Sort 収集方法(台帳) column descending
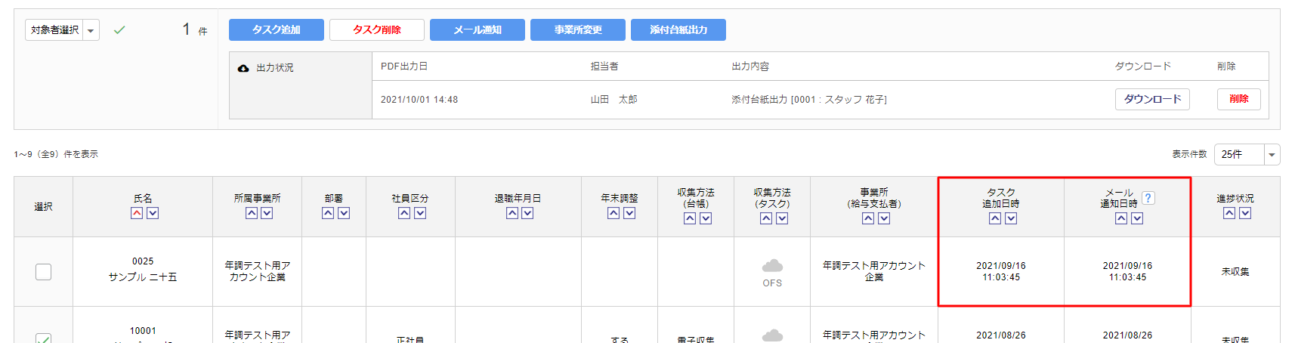The height and width of the screenshot is (343, 1295). click(x=706, y=218)
